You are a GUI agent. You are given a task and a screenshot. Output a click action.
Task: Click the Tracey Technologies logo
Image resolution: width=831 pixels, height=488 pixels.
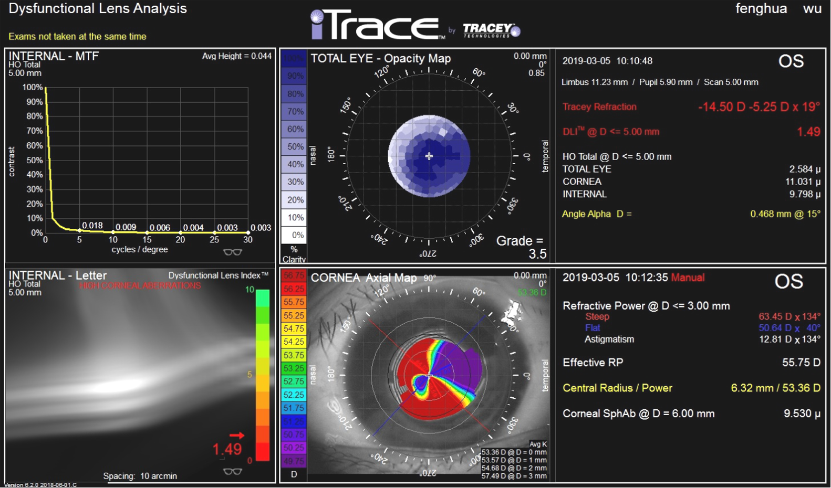[x=491, y=30]
